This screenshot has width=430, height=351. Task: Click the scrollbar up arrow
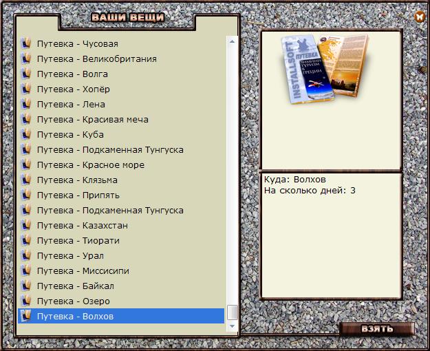[233, 41]
